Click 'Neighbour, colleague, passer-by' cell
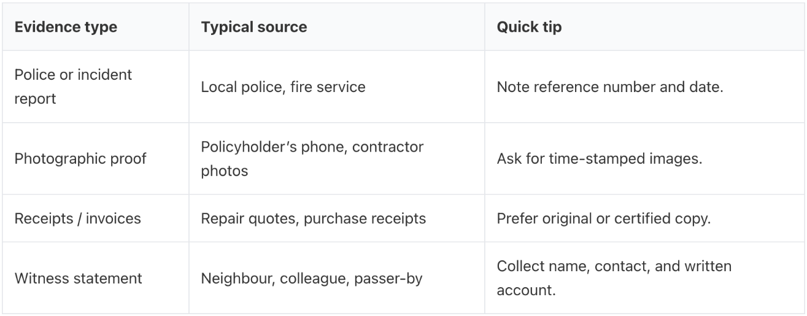This screenshot has width=807, height=316. point(312,278)
